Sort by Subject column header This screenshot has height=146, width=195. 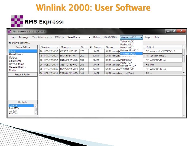coord(164,47)
